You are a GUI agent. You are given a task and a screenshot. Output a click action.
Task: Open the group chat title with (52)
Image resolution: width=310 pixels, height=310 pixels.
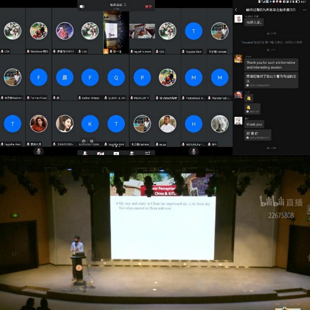click(270, 10)
